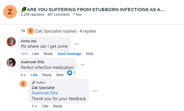Like Anita Ani's comment

(x=35, y=54)
